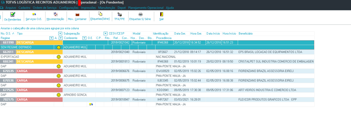Sort by Identificação column header

point(163,33)
